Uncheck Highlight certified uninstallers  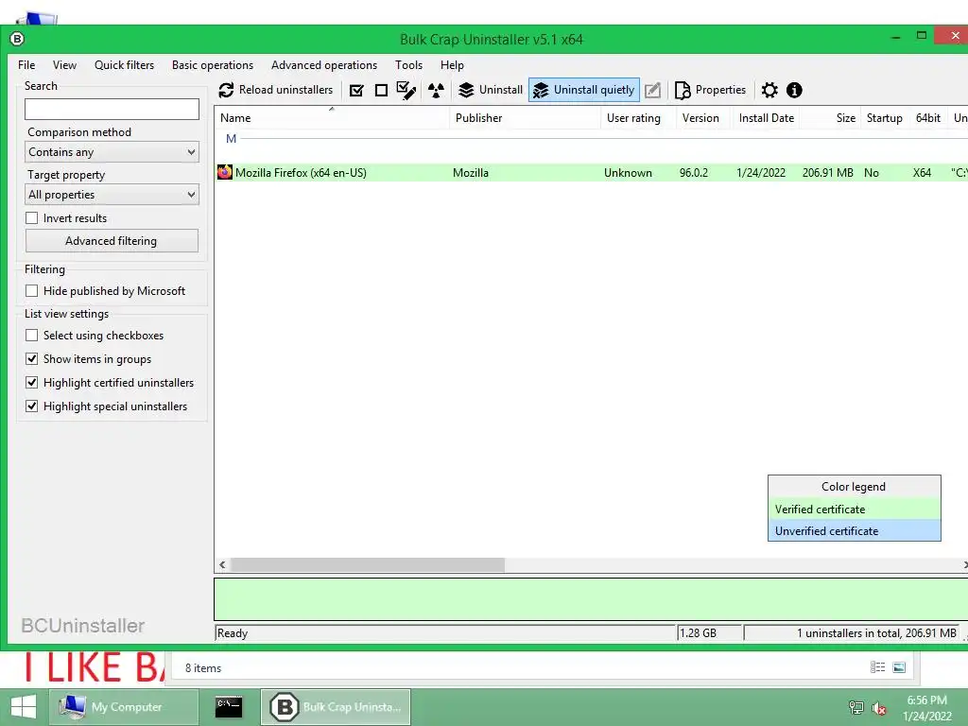31,383
